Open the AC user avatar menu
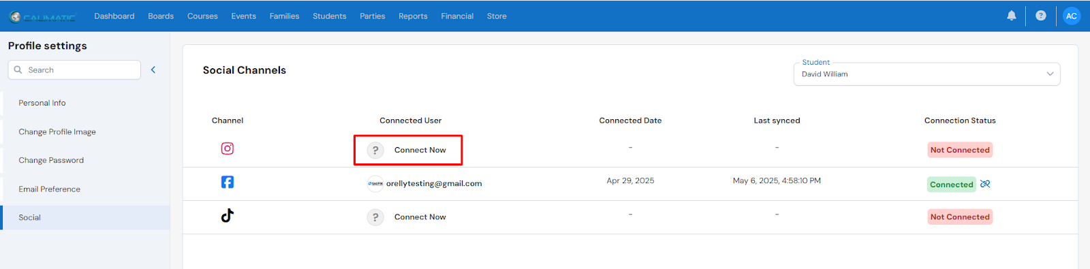Image resolution: width=1090 pixels, height=269 pixels. pos(1072,16)
